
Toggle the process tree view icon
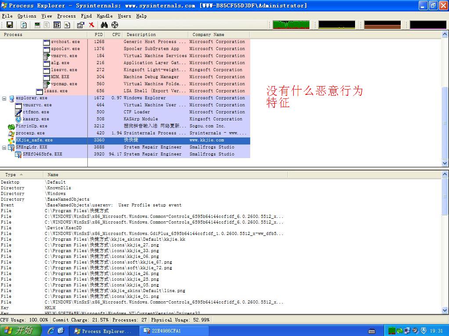click(47, 25)
